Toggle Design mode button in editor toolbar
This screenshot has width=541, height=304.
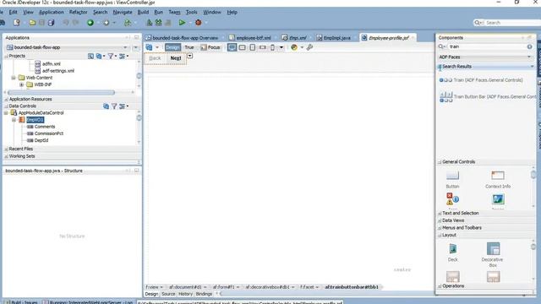pyautogui.click(x=172, y=47)
